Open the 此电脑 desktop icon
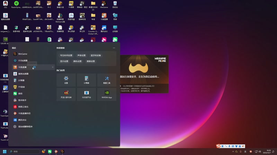 tap(115, 29)
